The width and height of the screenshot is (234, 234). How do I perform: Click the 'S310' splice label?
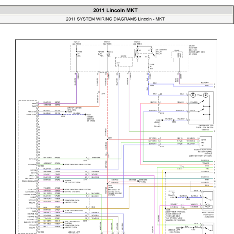(110, 138)
